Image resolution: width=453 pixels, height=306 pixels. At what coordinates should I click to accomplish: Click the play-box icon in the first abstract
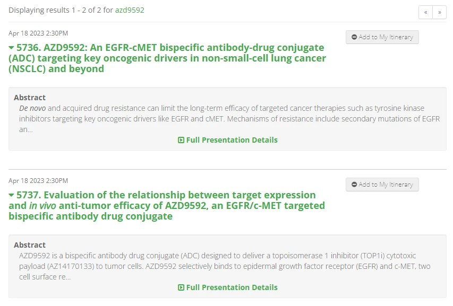(181, 140)
